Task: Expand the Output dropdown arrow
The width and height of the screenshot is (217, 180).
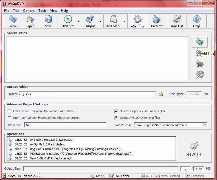Action: point(100,21)
